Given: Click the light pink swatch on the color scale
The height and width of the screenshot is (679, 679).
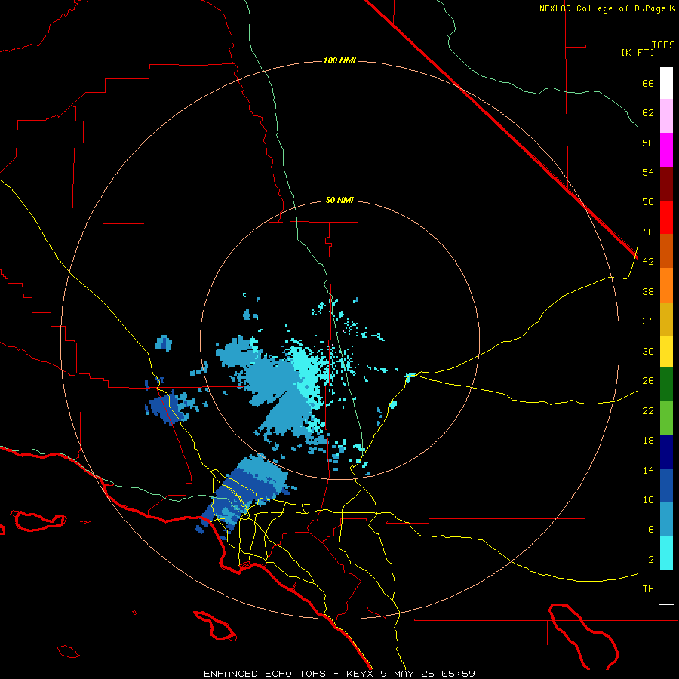Looking at the screenshot, I should tap(666, 116).
